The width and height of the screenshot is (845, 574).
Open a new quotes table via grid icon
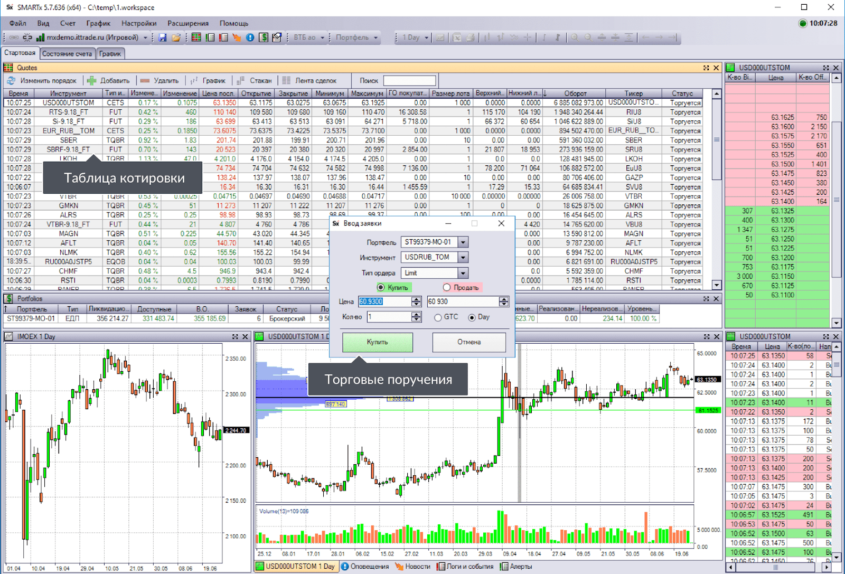click(x=196, y=37)
